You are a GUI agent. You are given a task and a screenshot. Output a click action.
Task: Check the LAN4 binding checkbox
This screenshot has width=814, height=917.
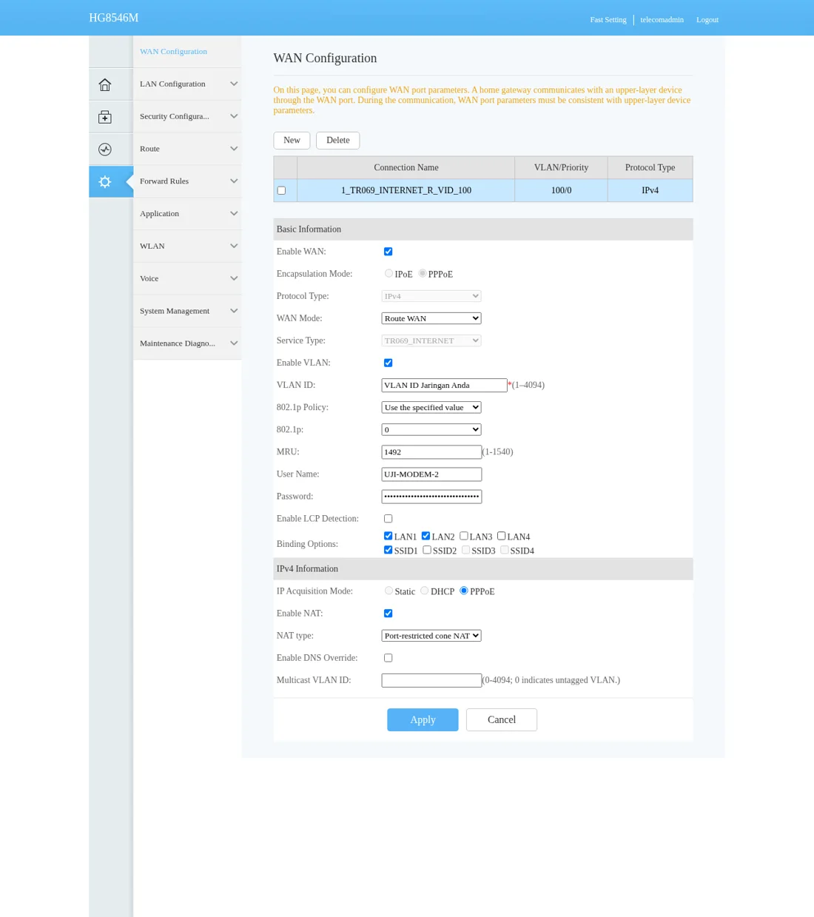pos(501,536)
